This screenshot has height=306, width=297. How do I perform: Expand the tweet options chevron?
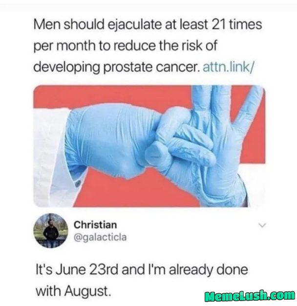coord(262,225)
